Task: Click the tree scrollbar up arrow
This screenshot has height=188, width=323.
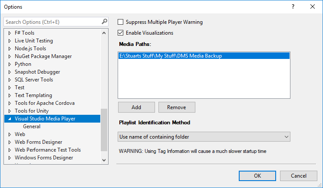Action: click(104, 33)
